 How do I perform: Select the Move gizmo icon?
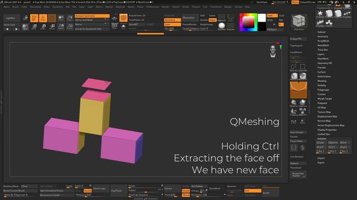pos(34,27)
